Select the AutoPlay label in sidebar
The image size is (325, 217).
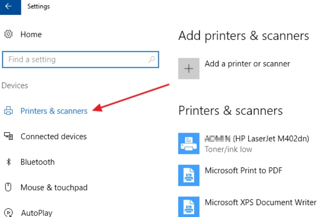tap(36, 213)
